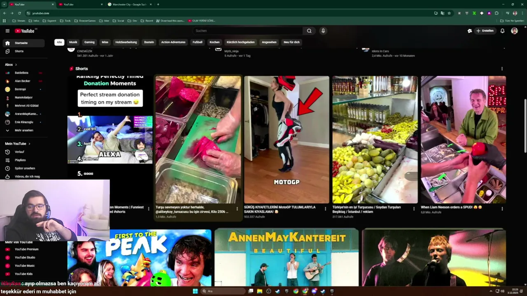Play the pickle cutting short

[x=198, y=140]
